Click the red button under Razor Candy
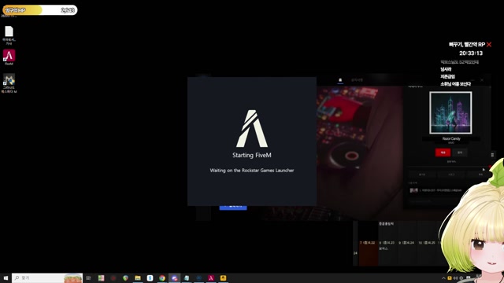 443,153
